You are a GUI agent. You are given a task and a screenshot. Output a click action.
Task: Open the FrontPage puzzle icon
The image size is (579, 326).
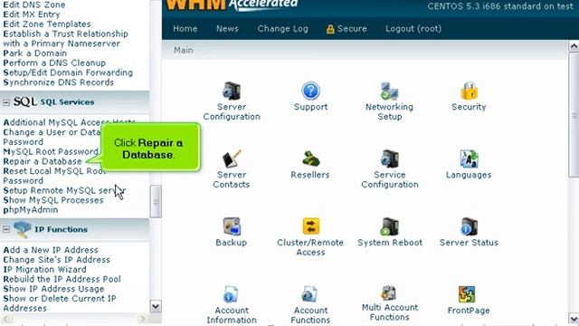[467, 294]
